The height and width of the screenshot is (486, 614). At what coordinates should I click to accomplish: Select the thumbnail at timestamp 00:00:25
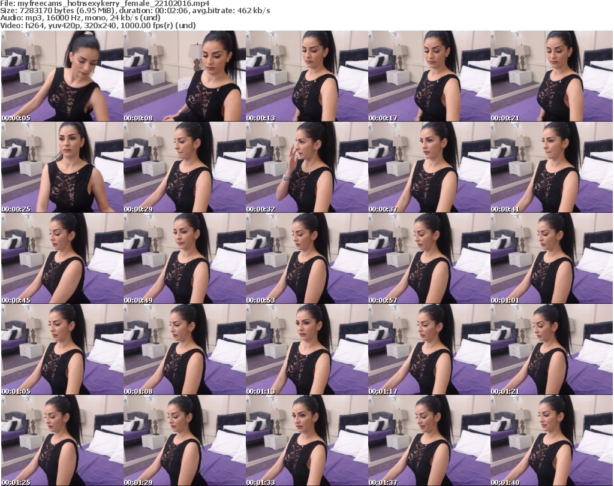click(x=62, y=167)
